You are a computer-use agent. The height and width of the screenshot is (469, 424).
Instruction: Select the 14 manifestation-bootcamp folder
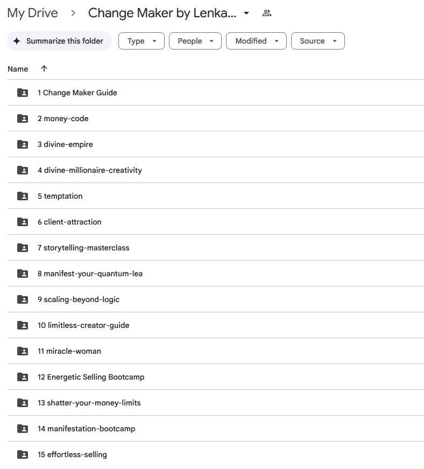click(x=86, y=429)
